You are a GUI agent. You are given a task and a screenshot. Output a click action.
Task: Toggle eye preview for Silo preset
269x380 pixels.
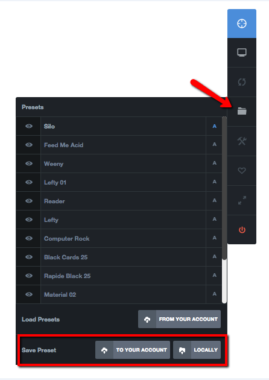coord(29,126)
